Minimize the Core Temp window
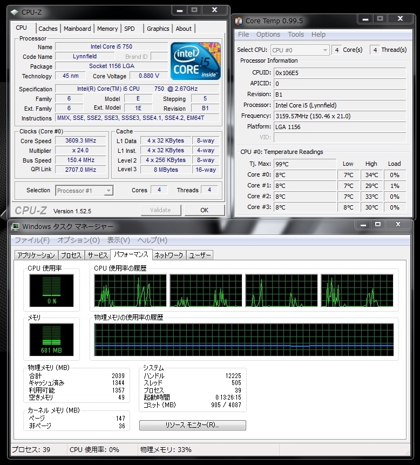The image size is (420, 465). (x=365, y=19)
